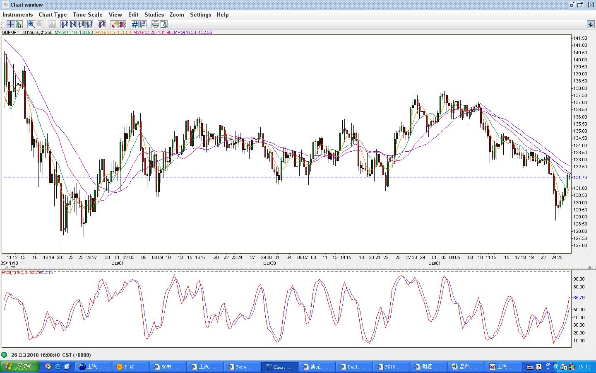Viewport: 596px width, 373px height.
Task: Open the Studies menu
Action: [x=154, y=15]
